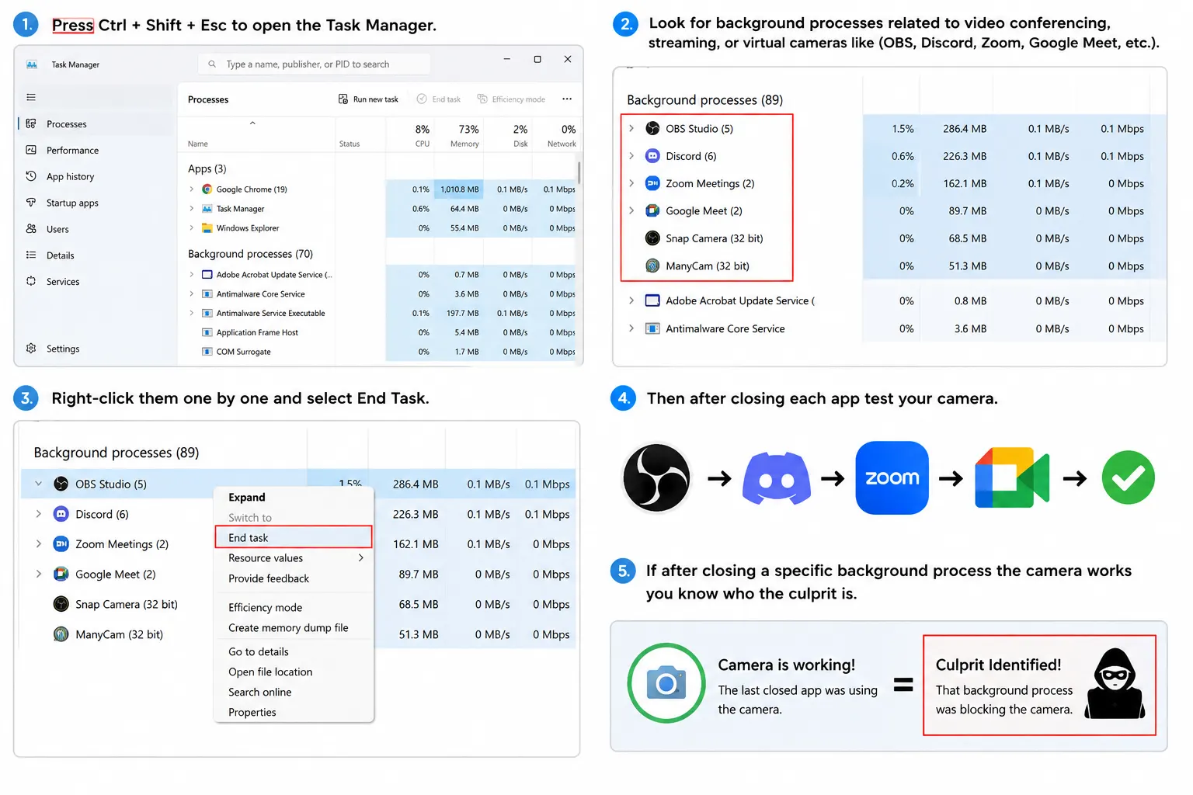Click the Efficiency mode toolbar button
This screenshot has width=1193, height=795.
(511, 99)
